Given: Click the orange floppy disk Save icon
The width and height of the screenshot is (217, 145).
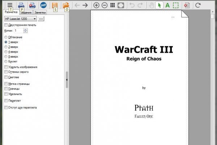Looking at the screenshot, I should [x=55, y=5].
